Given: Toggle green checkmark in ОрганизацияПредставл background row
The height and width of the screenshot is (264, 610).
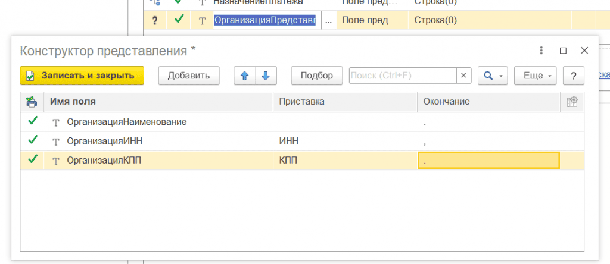Looking at the screenshot, I should [179, 19].
